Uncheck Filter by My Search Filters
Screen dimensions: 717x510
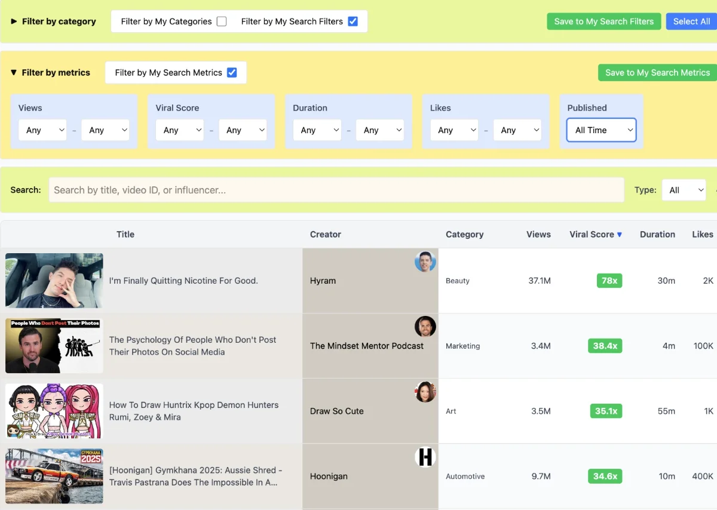click(353, 21)
